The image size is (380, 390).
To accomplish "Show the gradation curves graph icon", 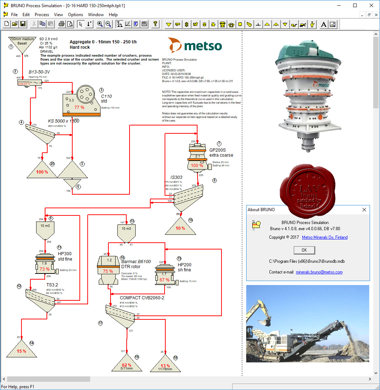I will (x=128, y=24).
